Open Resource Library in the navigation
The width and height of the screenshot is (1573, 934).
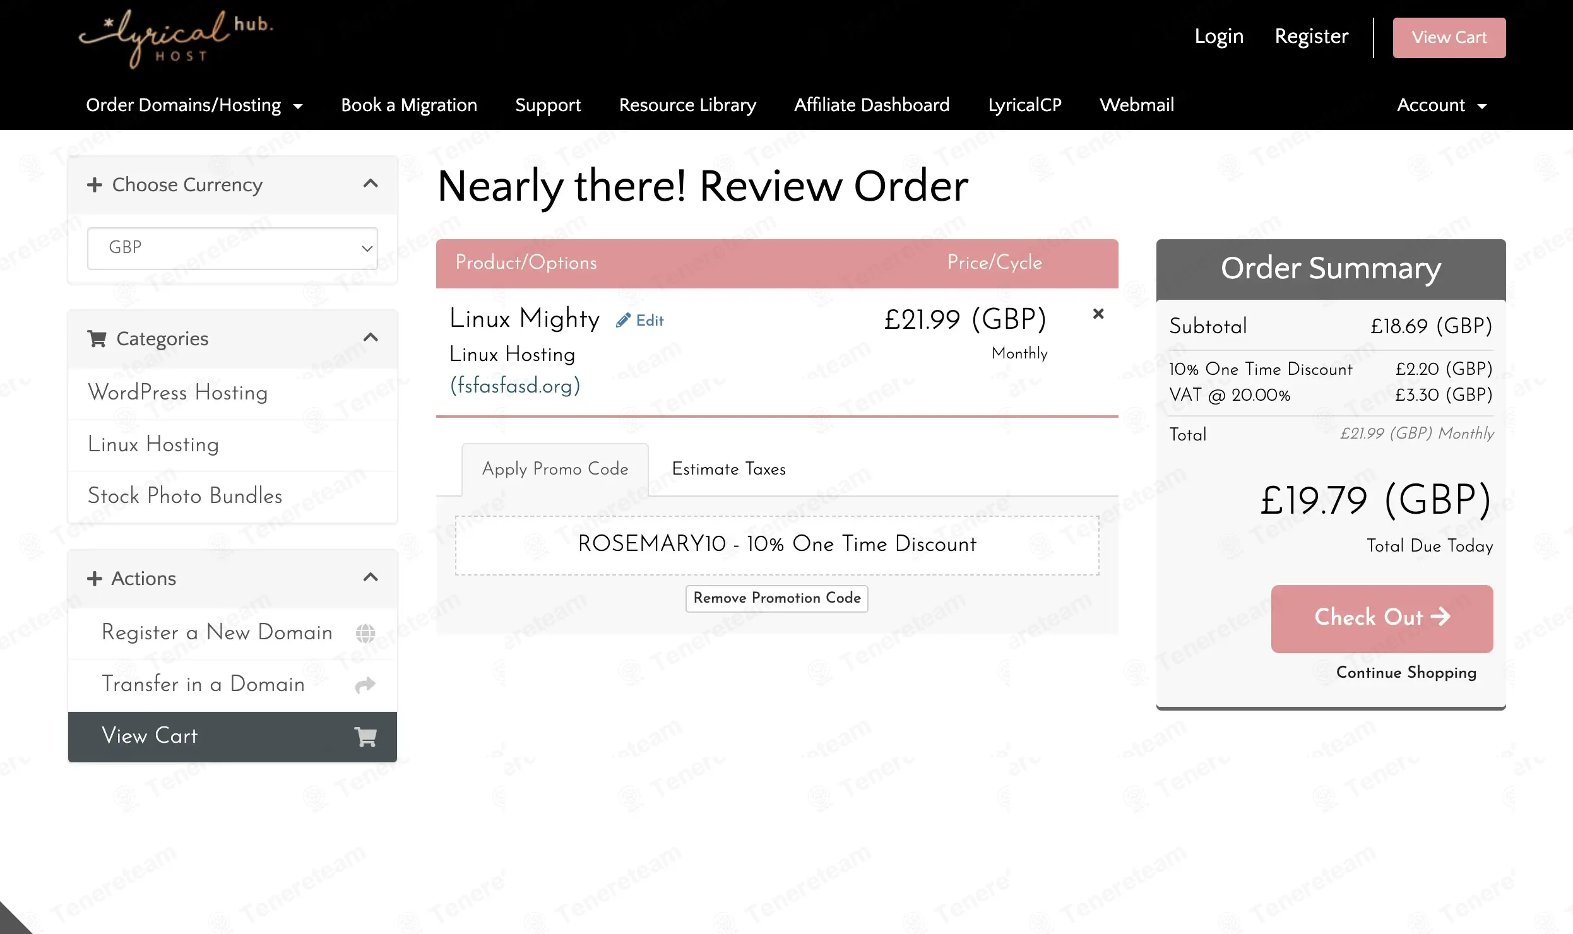(x=687, y=105)
